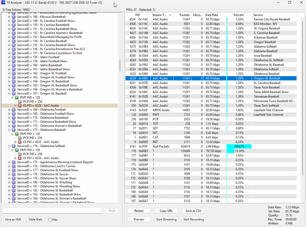This screenshot has width=306, height=227.
Task: Click the PCR PID 256 icon under ServiceID 167
Action: [x=20, y=102]
